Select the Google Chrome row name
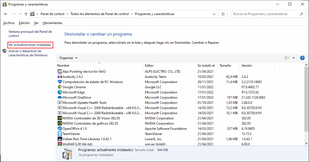This screenshot has height=162, width=309. pos(74,87)
